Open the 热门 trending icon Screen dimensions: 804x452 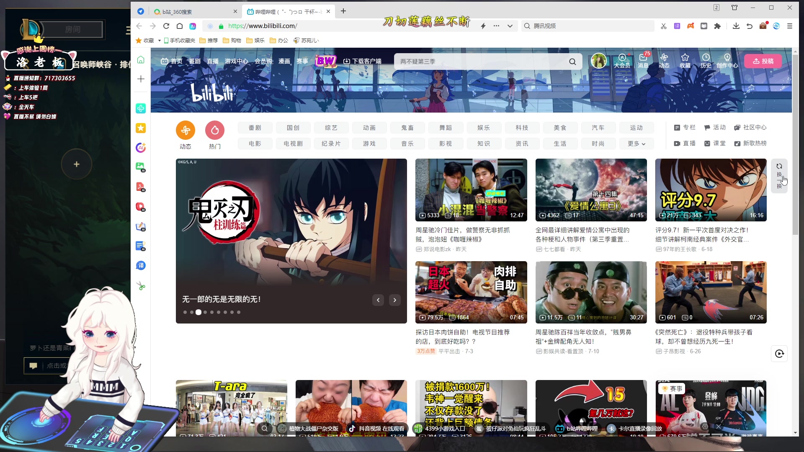(215, 131)
